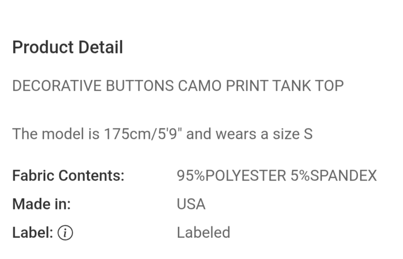Click 'The model is' sentence start
This screenshot has width=403, height=259.
click(56, 134)
